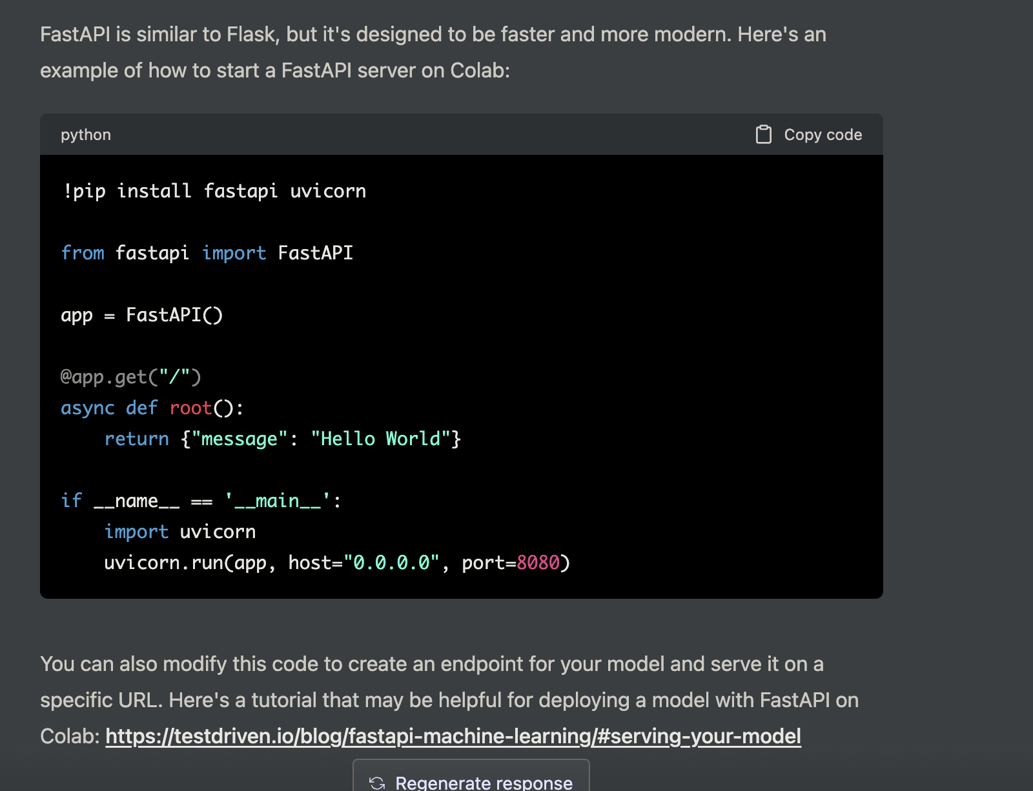This screenshot has width=1033, height=791.
Task: Click the Regenerate response button
Action: click(x=471, y=776)
